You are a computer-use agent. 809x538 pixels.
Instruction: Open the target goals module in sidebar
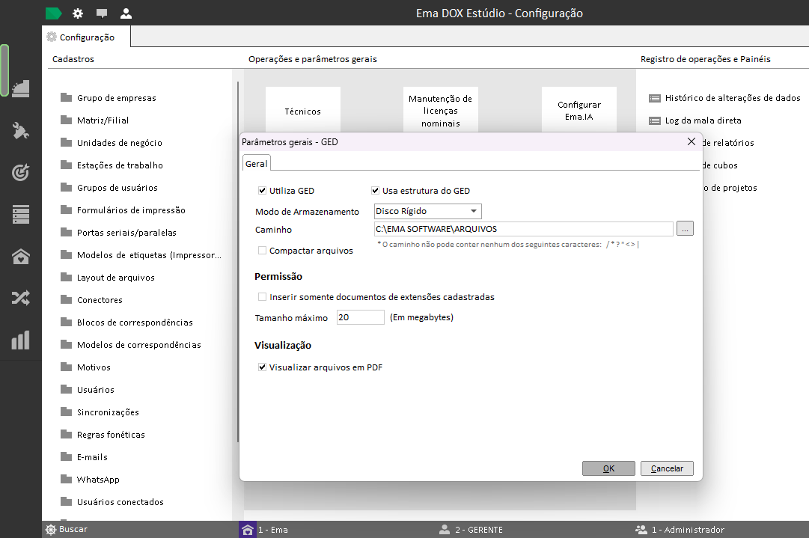[x=21, y=172]
